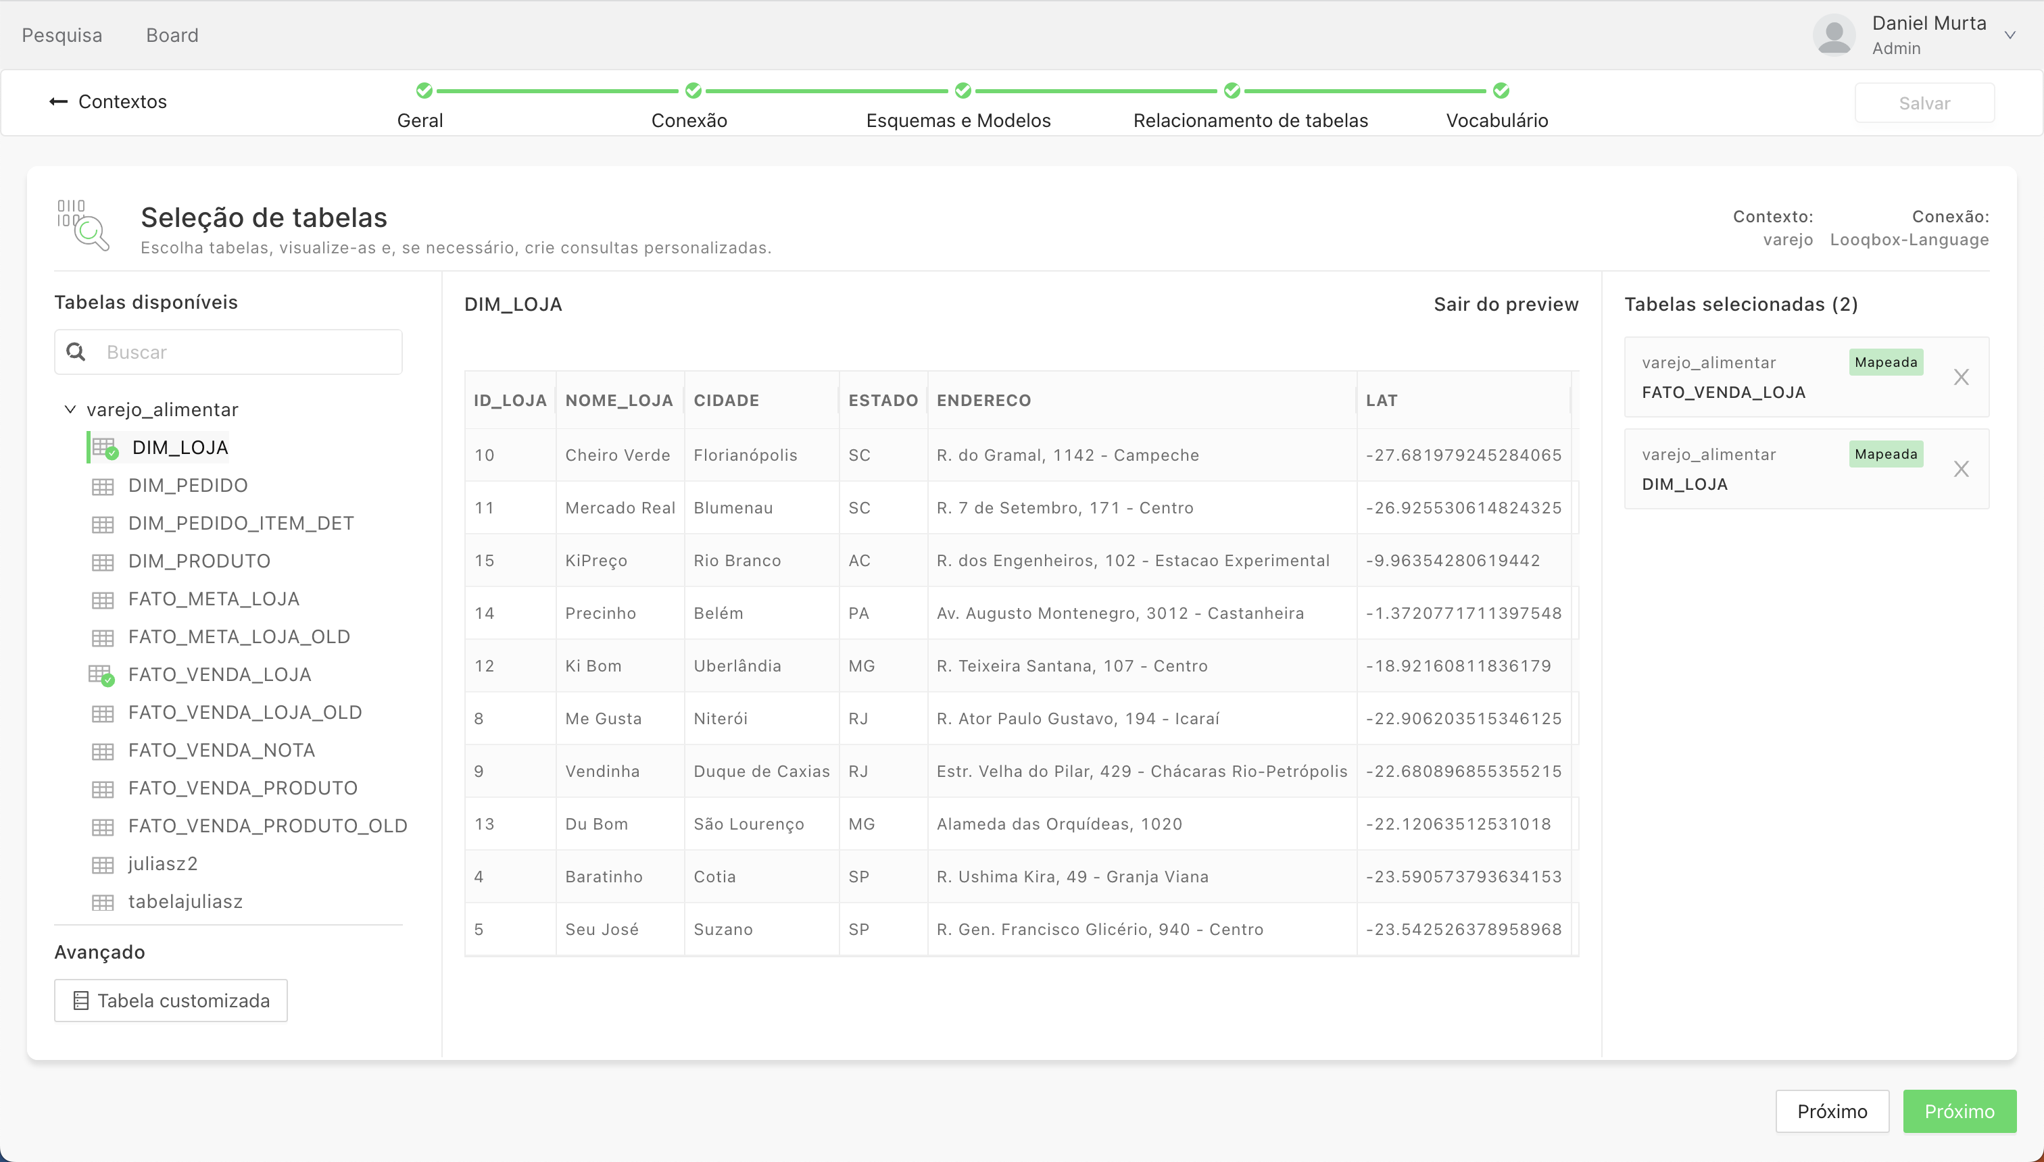Click the search magnifier icon in Buscar
Viewport: 2044px width, 1162px height.
click(76, 352)
